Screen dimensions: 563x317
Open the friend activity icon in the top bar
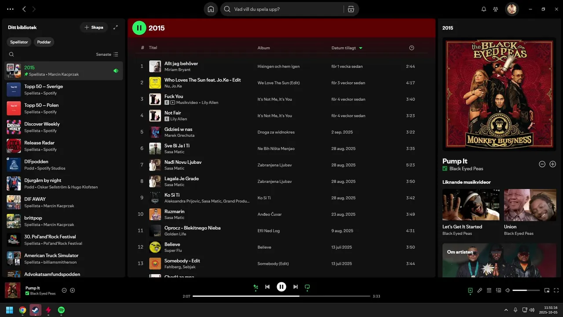pyautogui.click(x=496, y=9)
